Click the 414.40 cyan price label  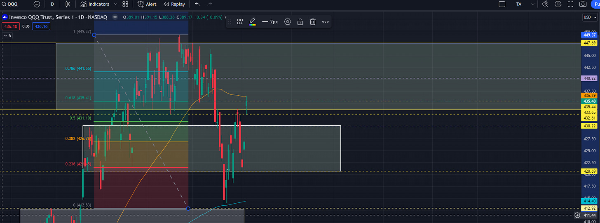tap(589, 201)
